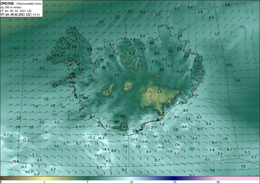Click the 5.5 value east of Iceland

[x=229, y=65]
